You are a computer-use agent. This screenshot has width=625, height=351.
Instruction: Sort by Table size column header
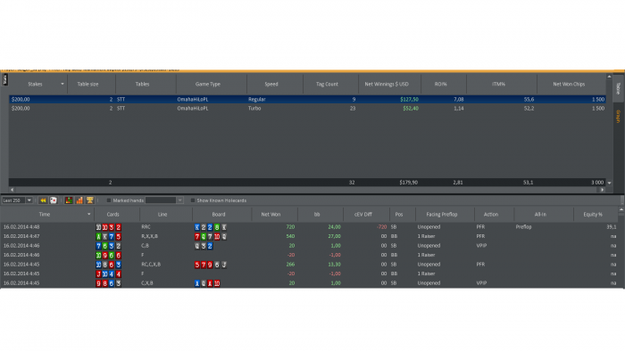pos(87,85)
